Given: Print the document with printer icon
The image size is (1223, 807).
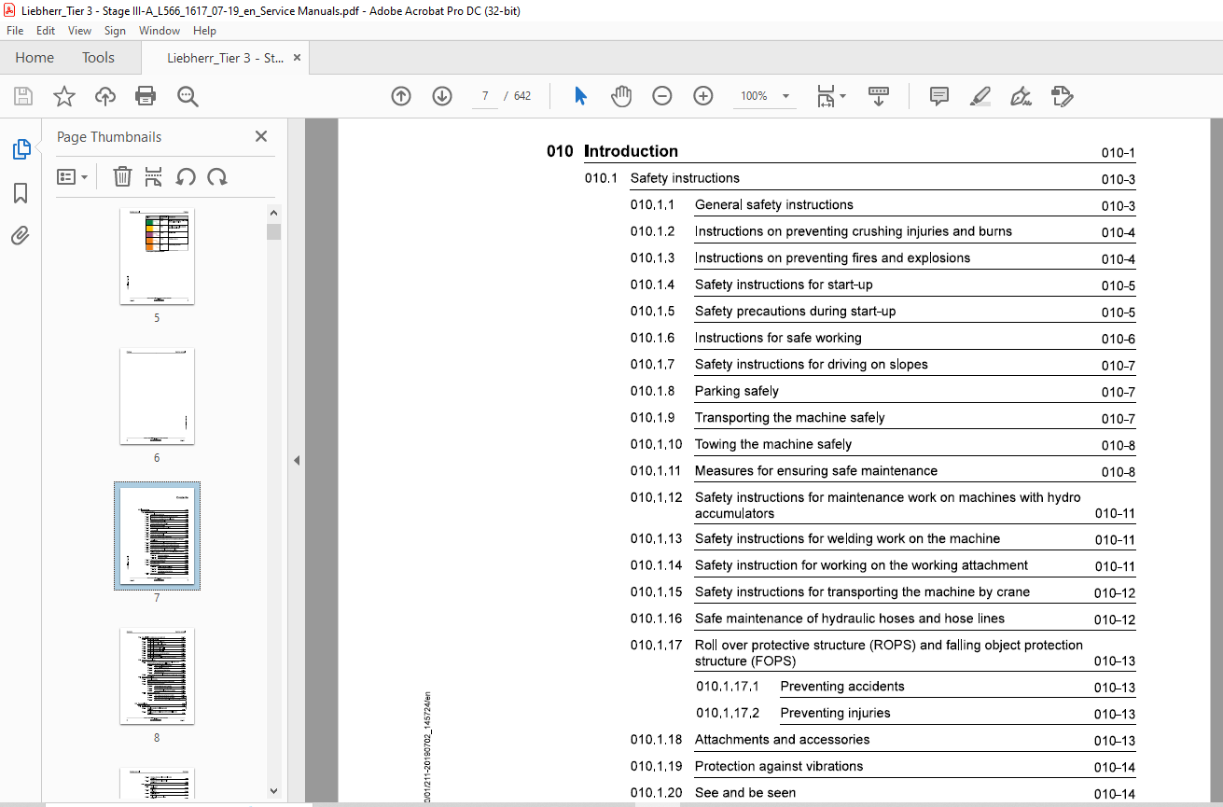Looking at the screenshot, I should point(146,96).
